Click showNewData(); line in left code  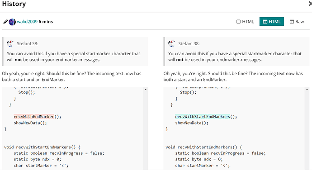pyautogui.click(x=30, y=123)
